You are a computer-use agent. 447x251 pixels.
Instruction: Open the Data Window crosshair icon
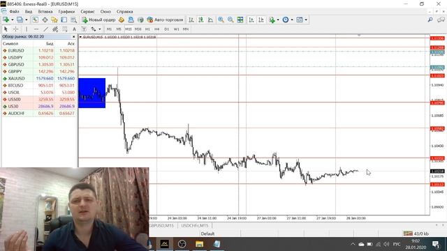(45, 20)
